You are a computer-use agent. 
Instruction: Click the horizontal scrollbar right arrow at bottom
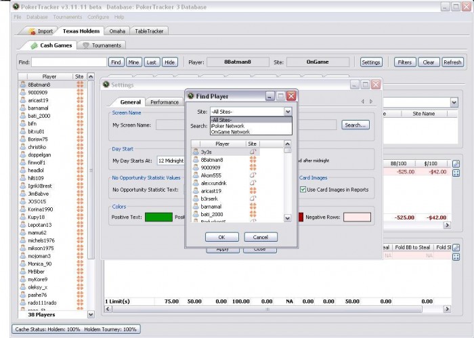coord(446,309)
